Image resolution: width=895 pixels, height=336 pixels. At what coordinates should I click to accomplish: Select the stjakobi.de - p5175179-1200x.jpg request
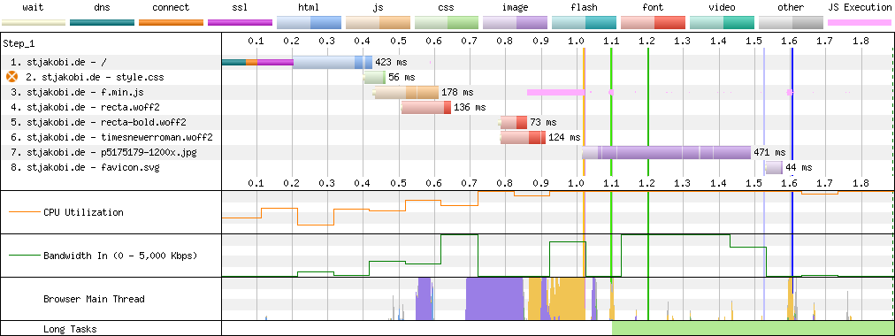pyautogui.click(x=447, y=152)
